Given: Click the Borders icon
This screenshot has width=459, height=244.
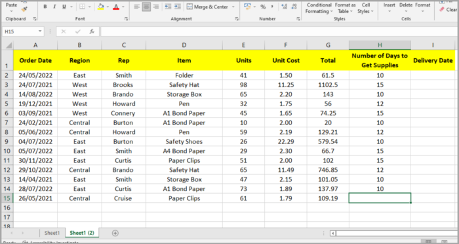Looking at the screenshot, I should pos(82,7).
